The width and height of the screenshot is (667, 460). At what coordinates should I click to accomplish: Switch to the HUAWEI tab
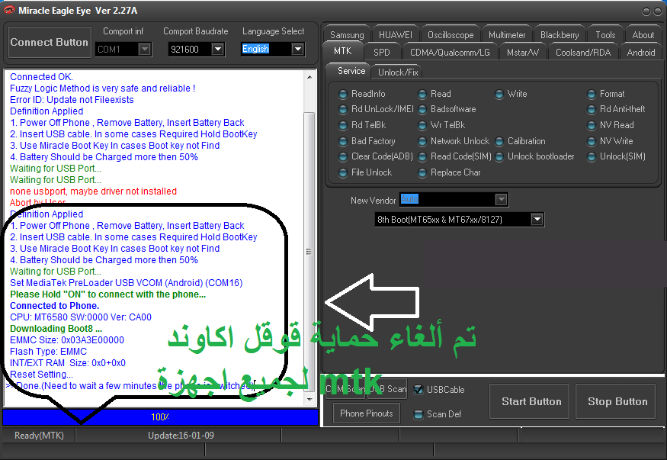[x=395, y=35]
